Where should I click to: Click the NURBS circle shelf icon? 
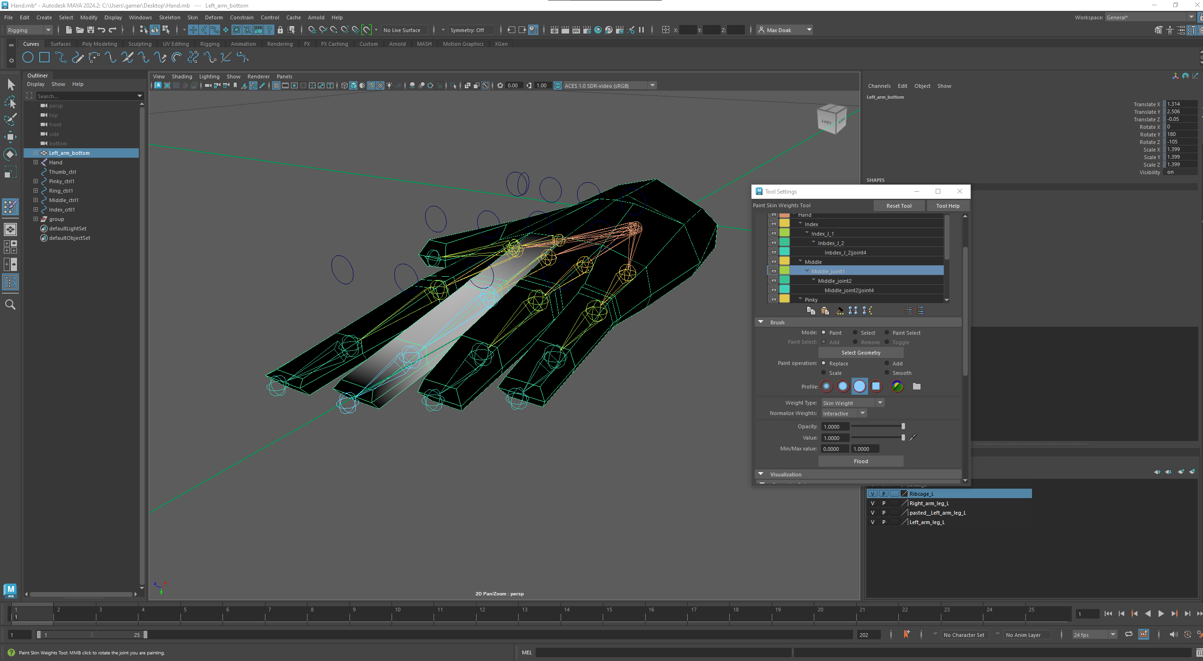click(28, 58)
